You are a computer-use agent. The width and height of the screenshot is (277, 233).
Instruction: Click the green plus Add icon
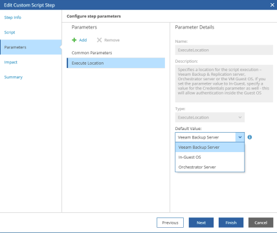(74, 40)
